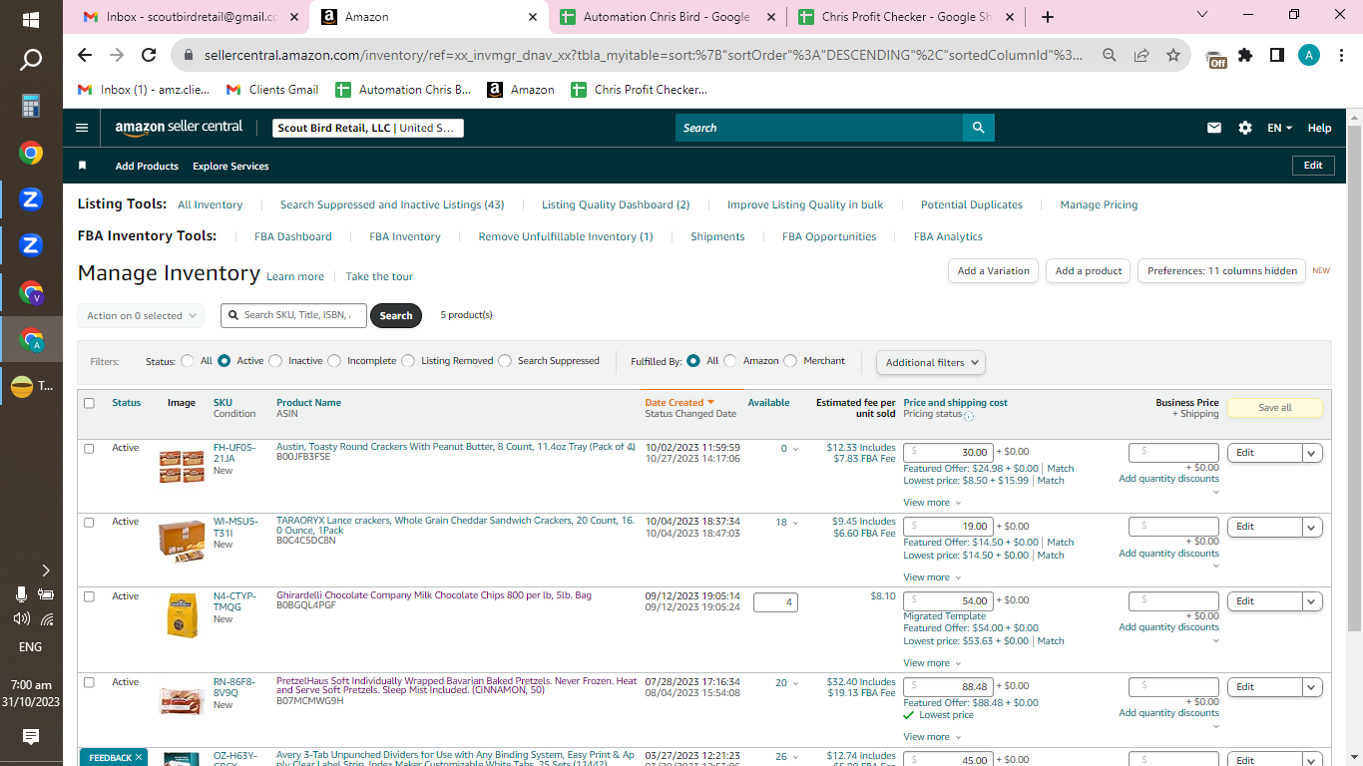Select Fulfilled By Merchant radio button
This screenshot has width=1363, height=766.
point(790,361)
